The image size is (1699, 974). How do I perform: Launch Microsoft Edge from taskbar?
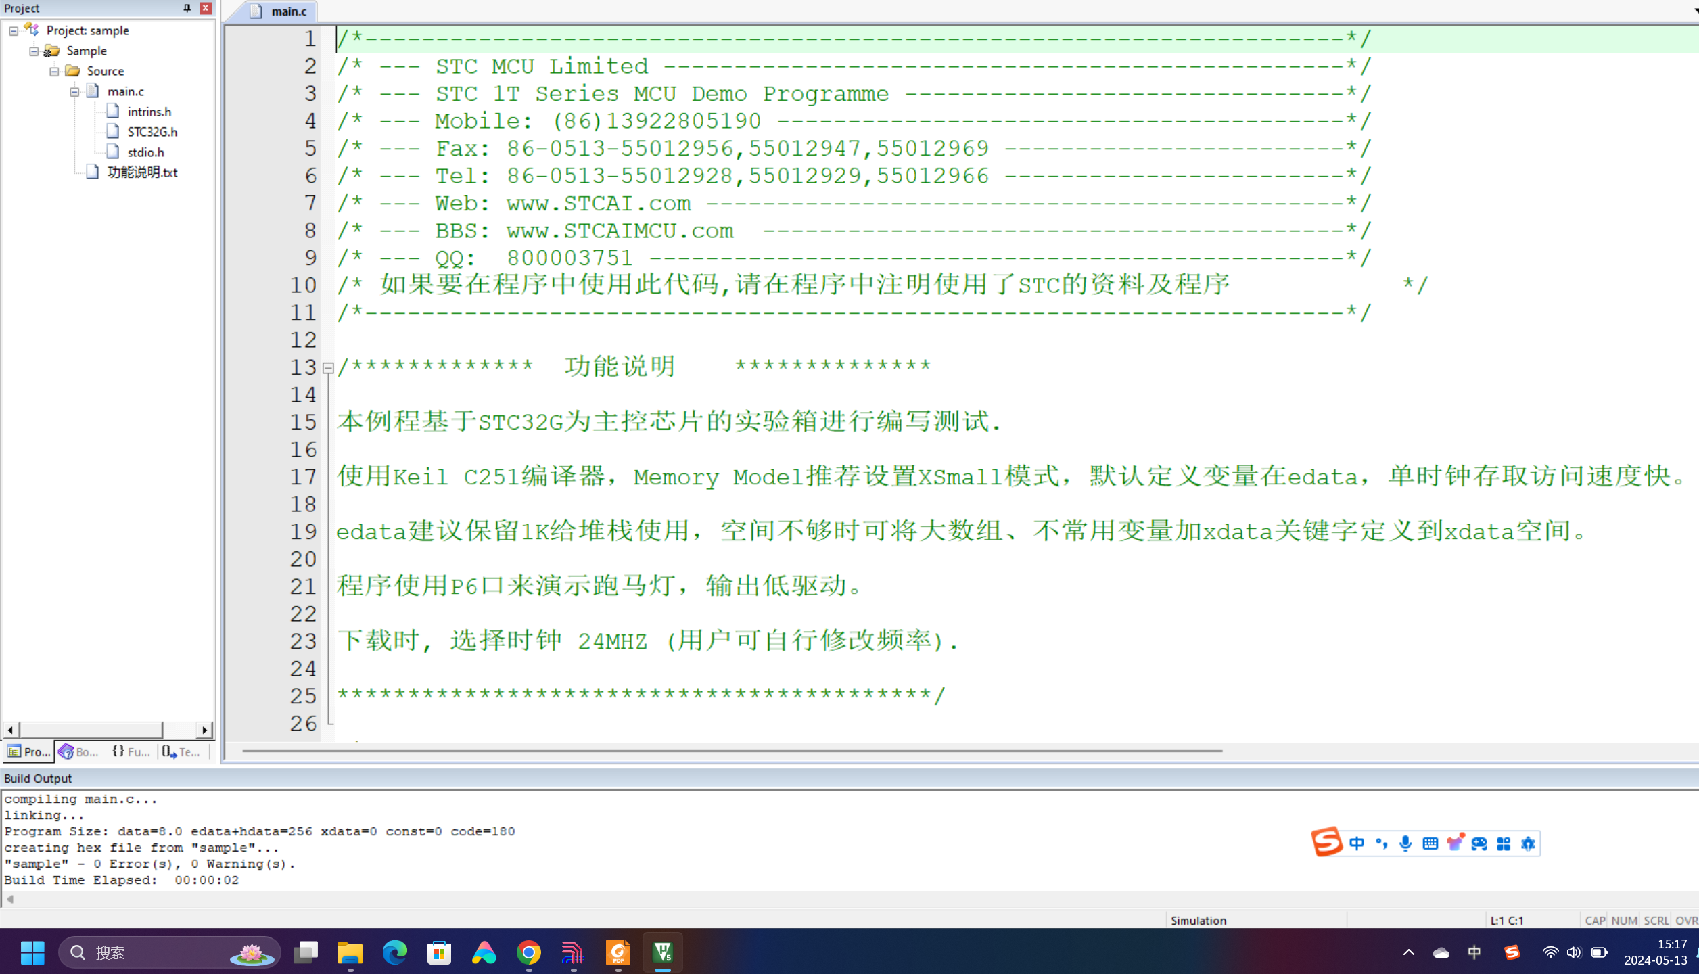[x=395, y=952]
